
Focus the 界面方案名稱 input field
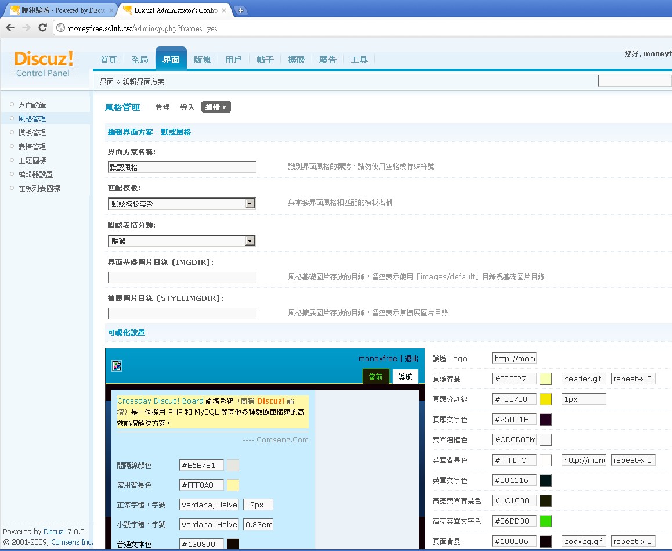click(x=182, y=167)
